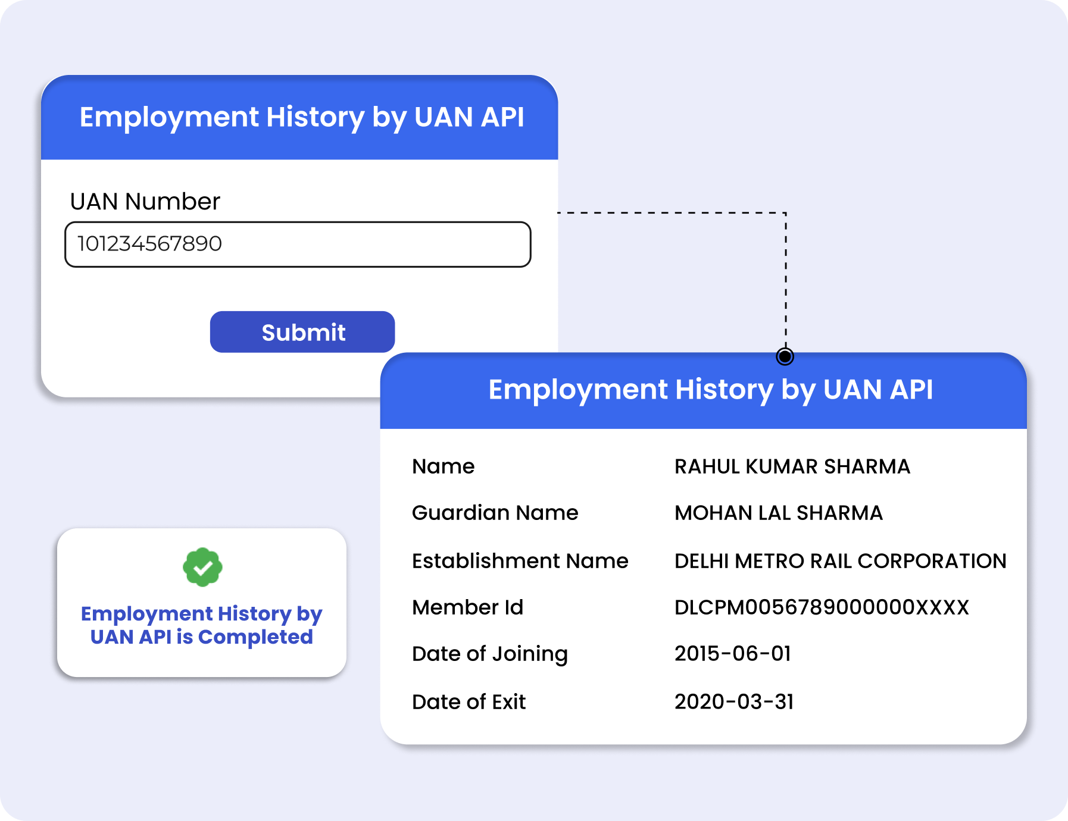Click the joining date 2015-06-01
The width and height of the screenshot is (1068, 821).
click(x=732, y=654)
